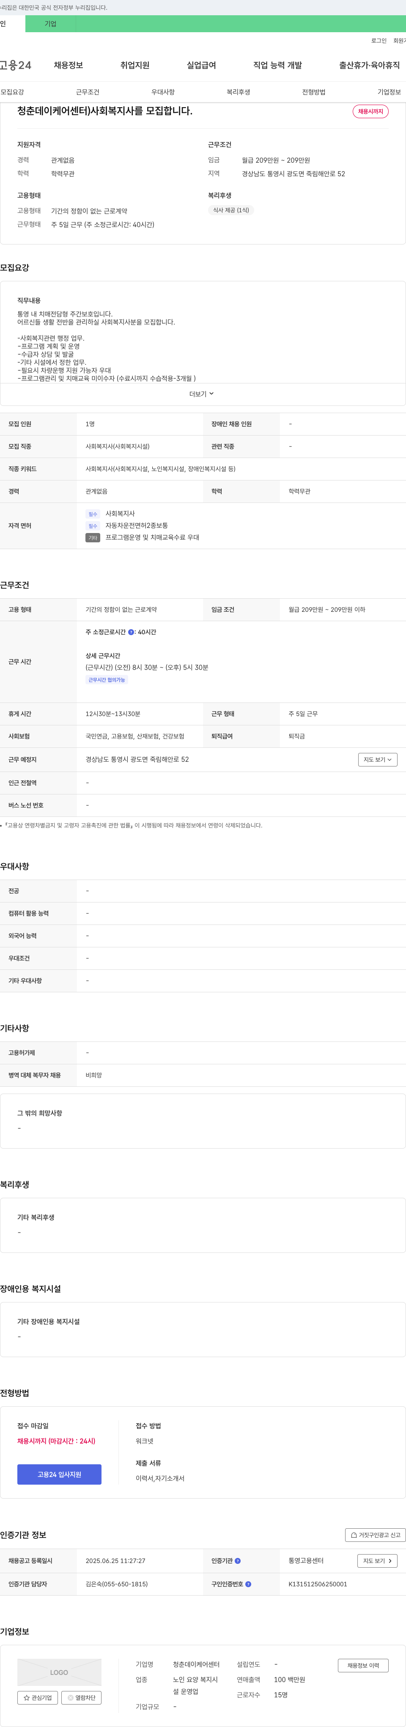This screenshot has height=1727, width=406.
Task: Click the 열람차단 block button
Action: [82, 1697]
